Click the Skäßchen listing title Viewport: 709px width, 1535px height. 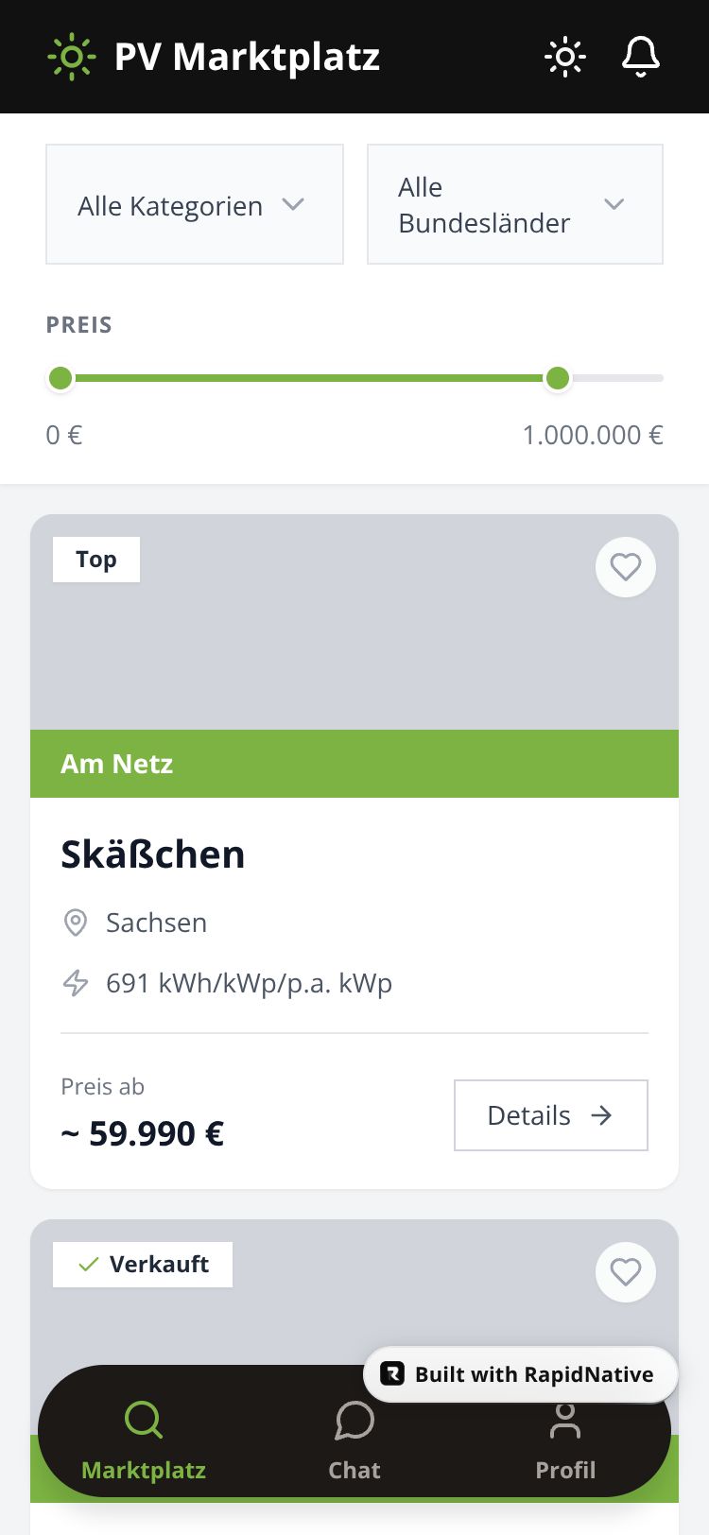pyautogui.click(x=153, y=854)
